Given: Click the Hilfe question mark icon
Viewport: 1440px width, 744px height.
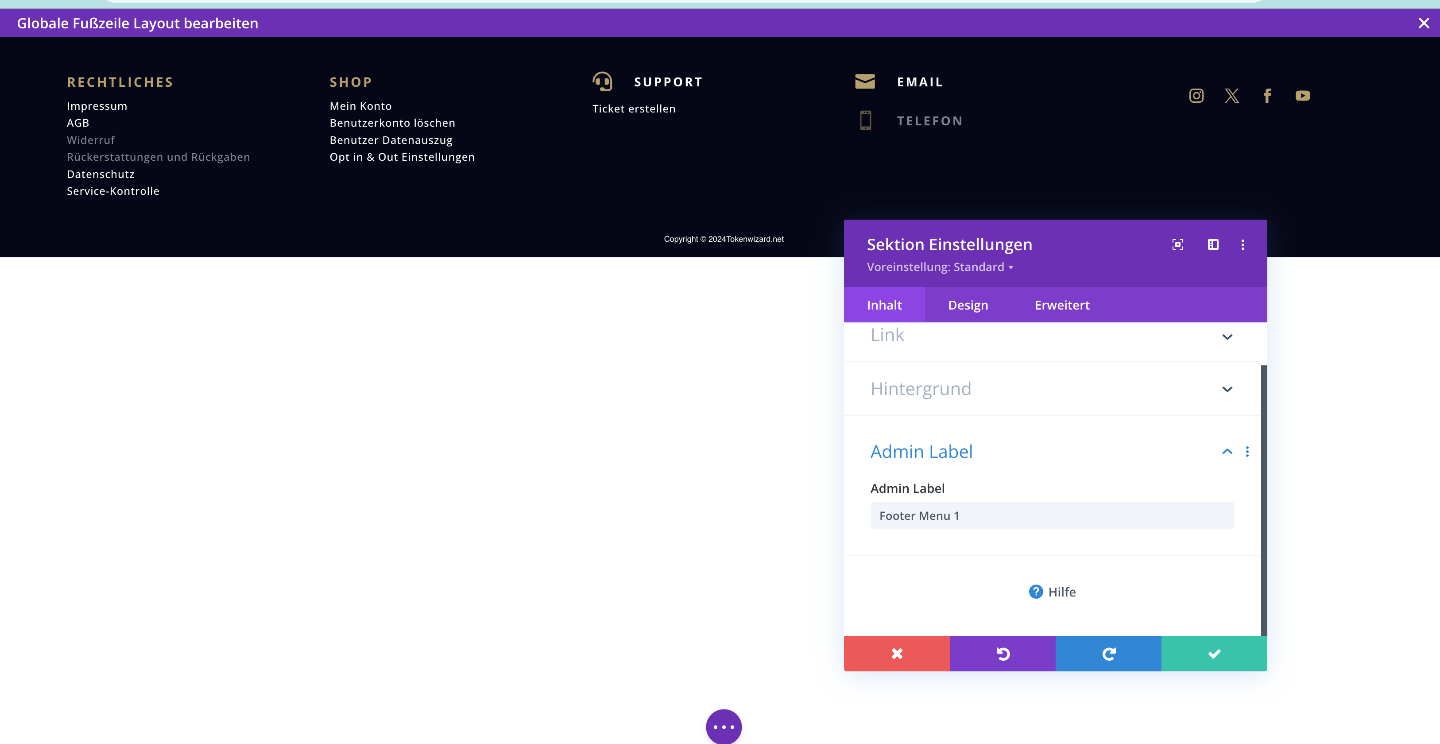Looking at the screenshot, I should 1036,591.
